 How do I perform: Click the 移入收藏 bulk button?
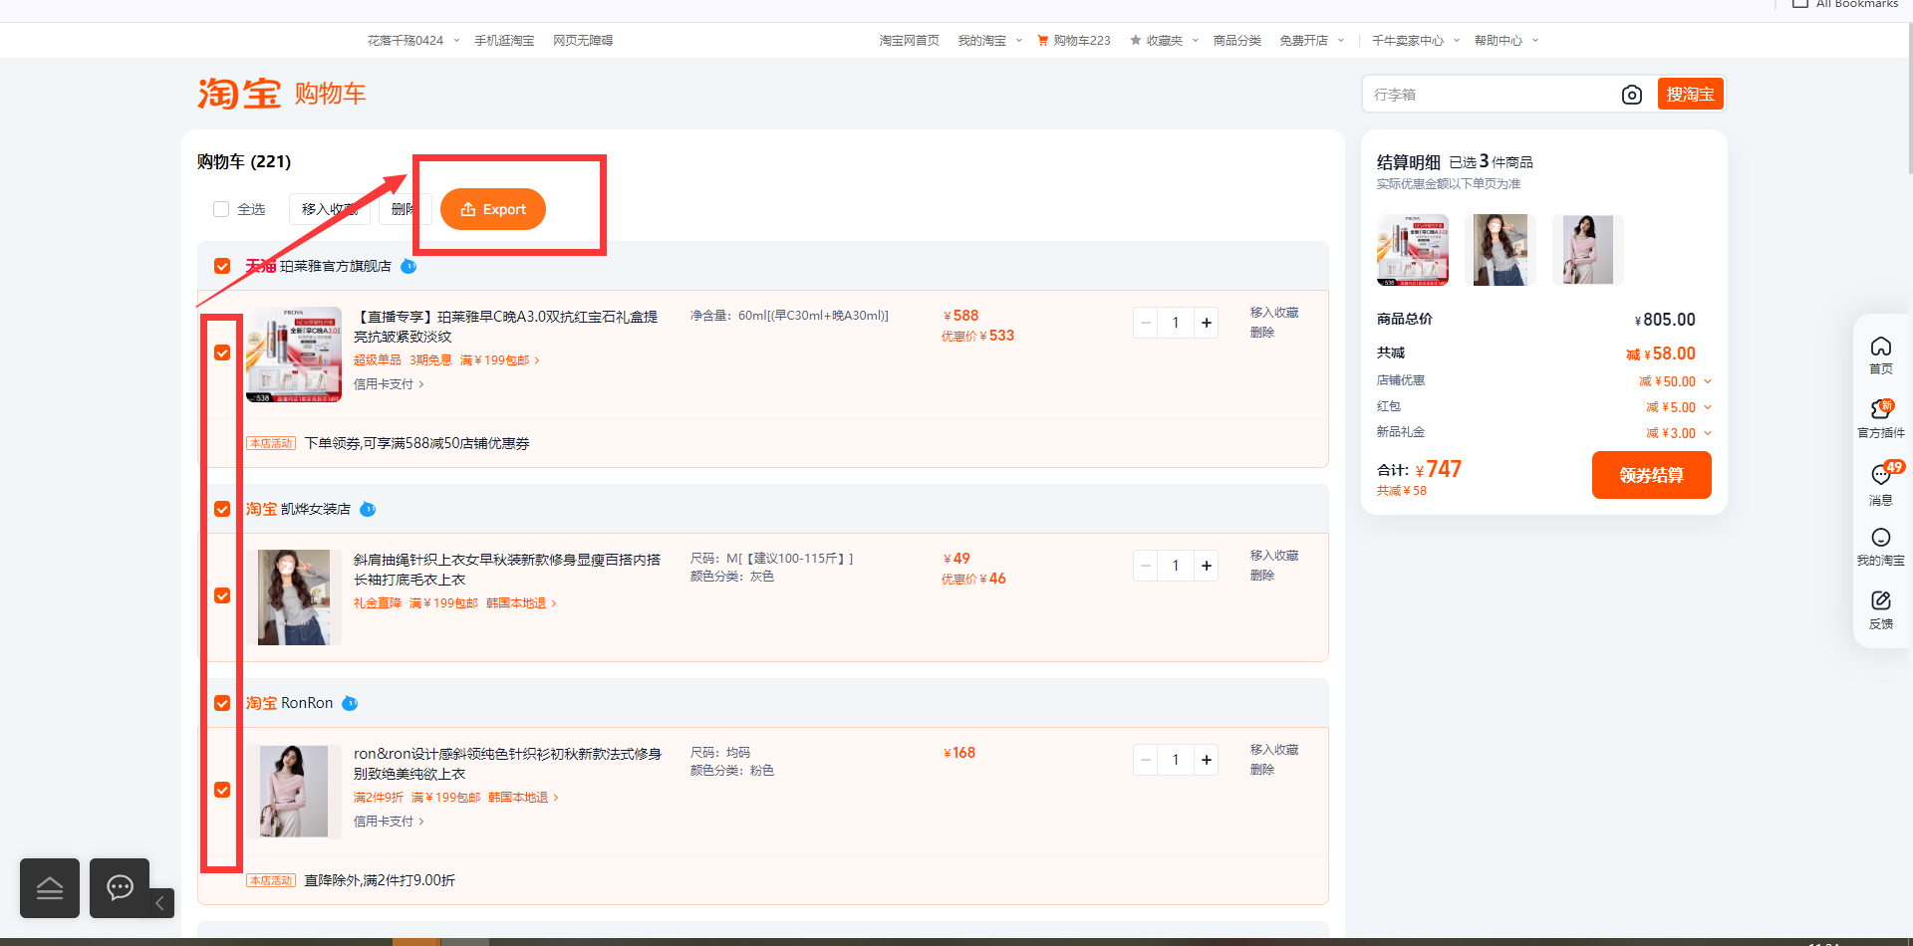coord(330,209)
